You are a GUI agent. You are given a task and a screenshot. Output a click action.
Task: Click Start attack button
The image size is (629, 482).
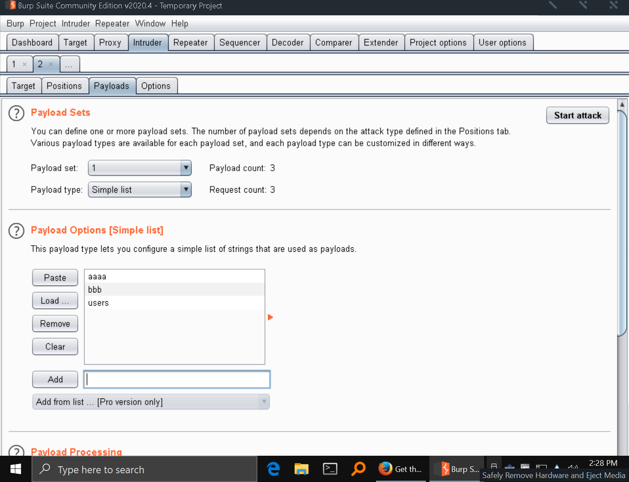tap(578, 116)
